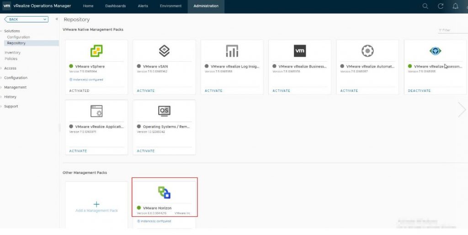This screenshot has height=235, width=468.
Task: Click the VMware Horizon pack icon
Action: pyautogui.click(x=164, y=192)
